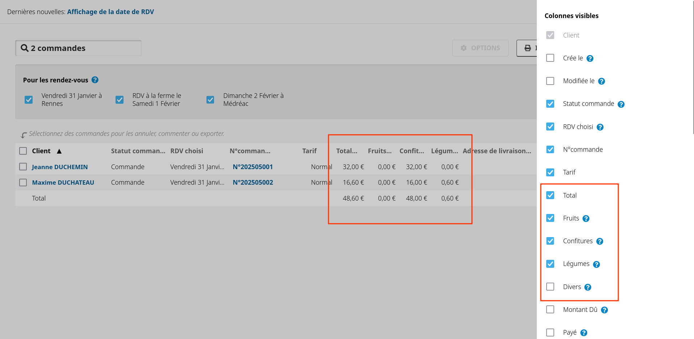Uncheck Dimanche 2 Février à Médréac filter
694x339 pixels.
click(210, 100)
